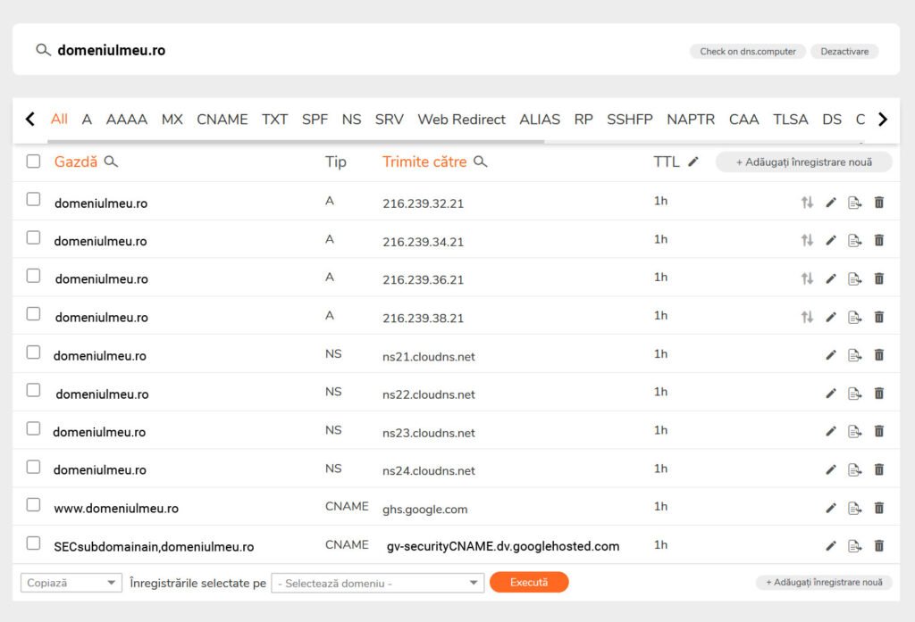Open the Selectează domeniu dropdown

point(377,582)
